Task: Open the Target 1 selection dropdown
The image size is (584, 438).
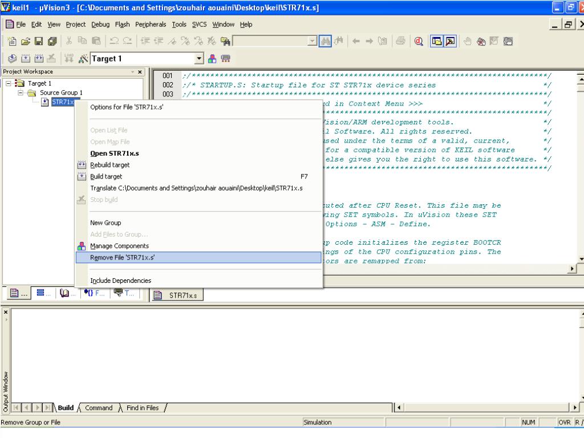Action: tap(199, 59)
